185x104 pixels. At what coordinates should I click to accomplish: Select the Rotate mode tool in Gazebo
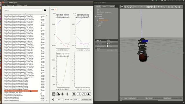pos(128,7)
